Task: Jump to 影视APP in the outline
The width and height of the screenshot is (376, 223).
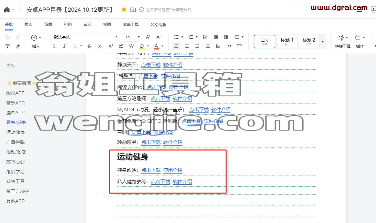Action: coord(15,93)
